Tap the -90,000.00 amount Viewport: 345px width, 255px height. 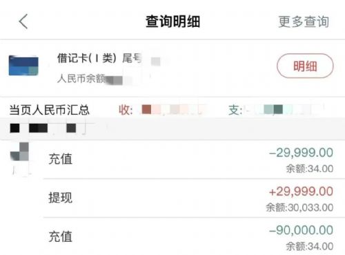pos(301,230)
